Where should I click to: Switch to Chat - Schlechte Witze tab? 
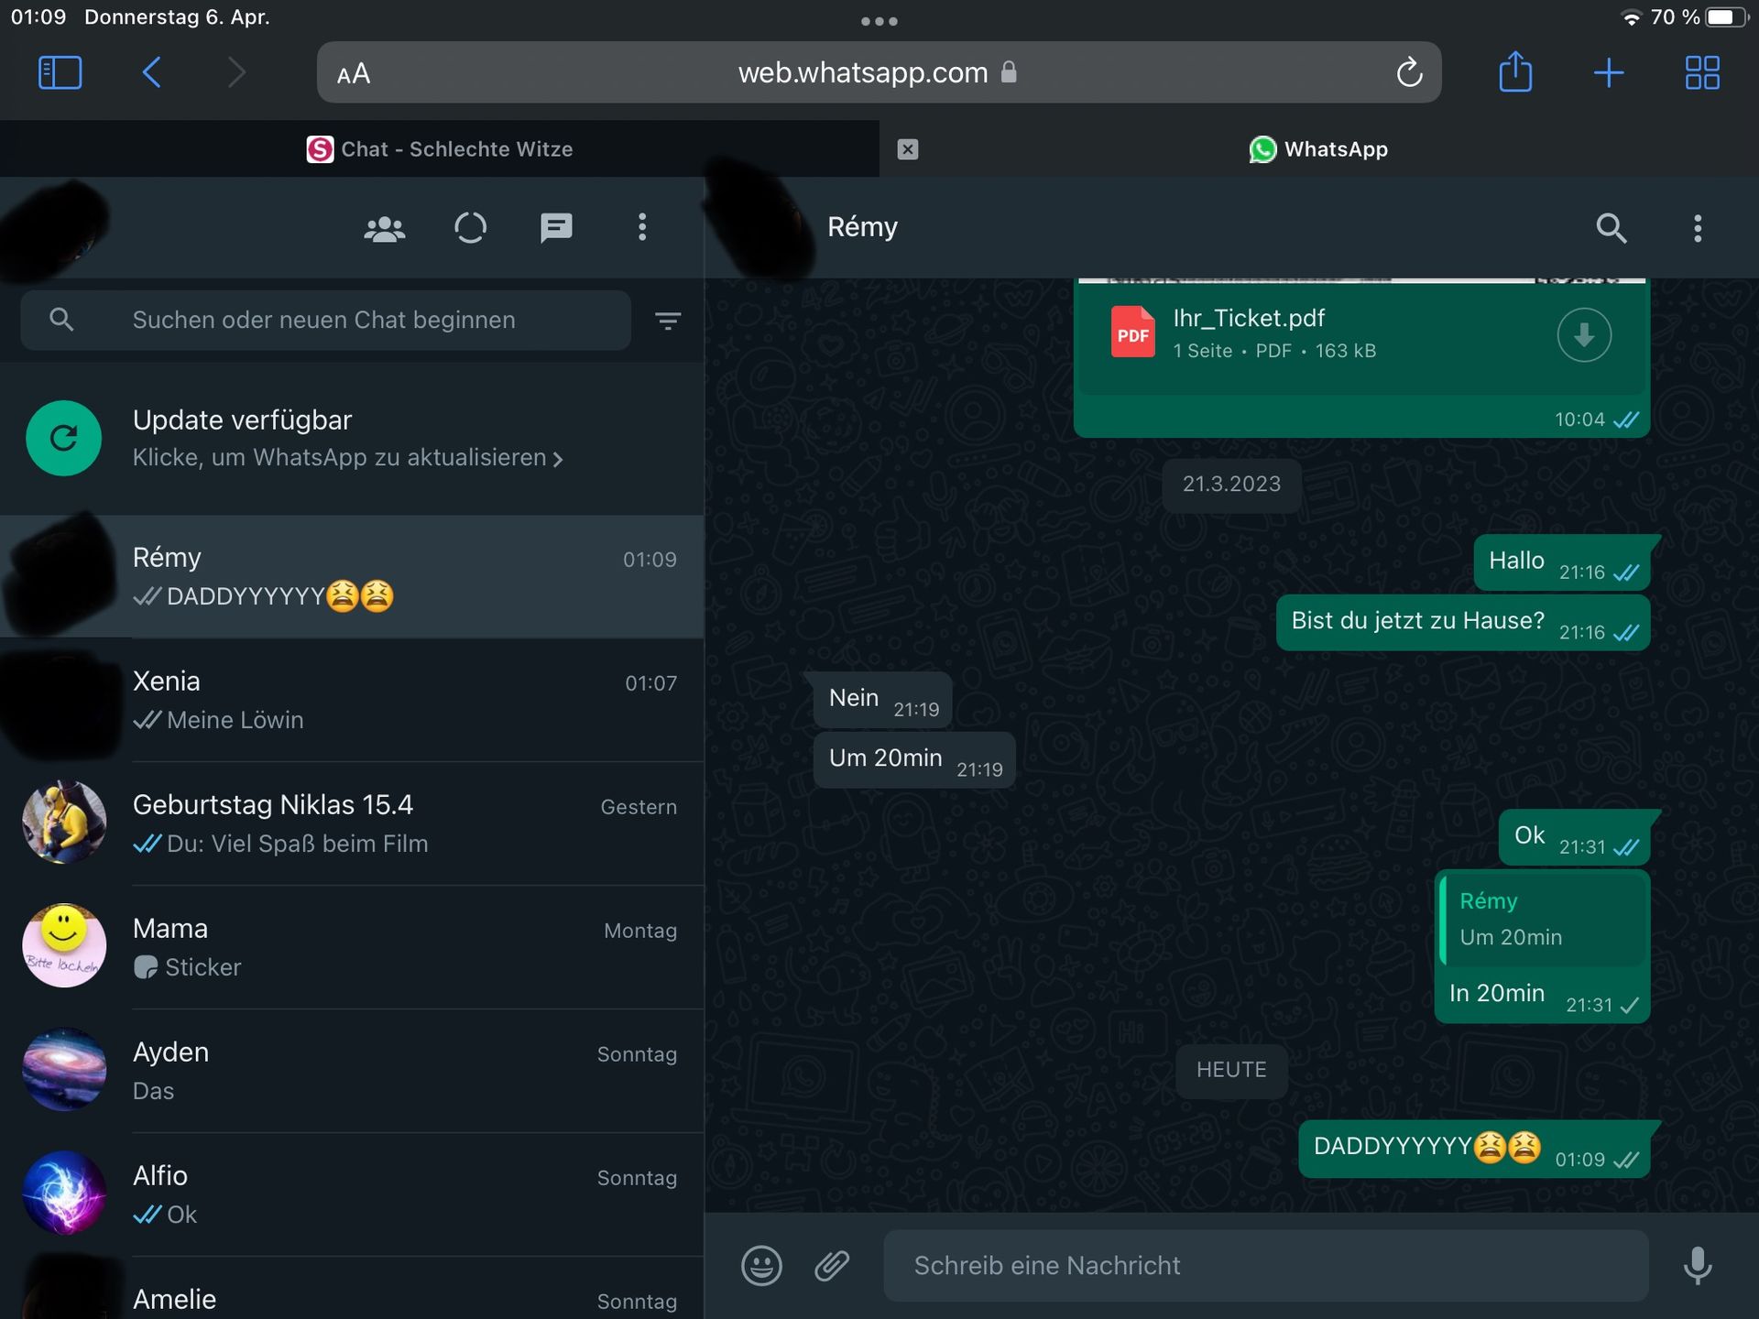point(440,149)
